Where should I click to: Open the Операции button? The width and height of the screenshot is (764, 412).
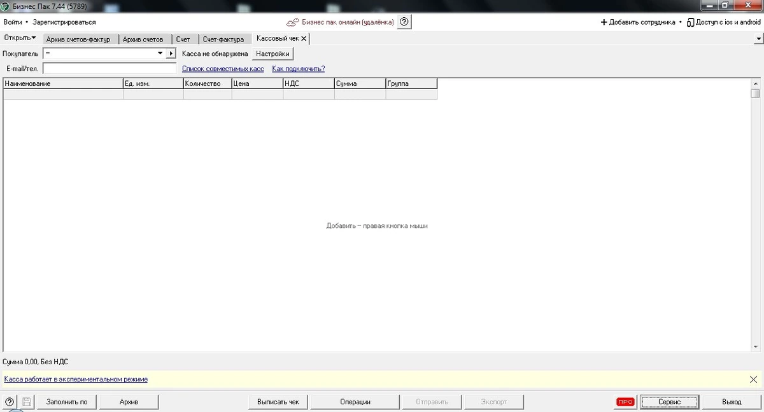coord(355,402)
